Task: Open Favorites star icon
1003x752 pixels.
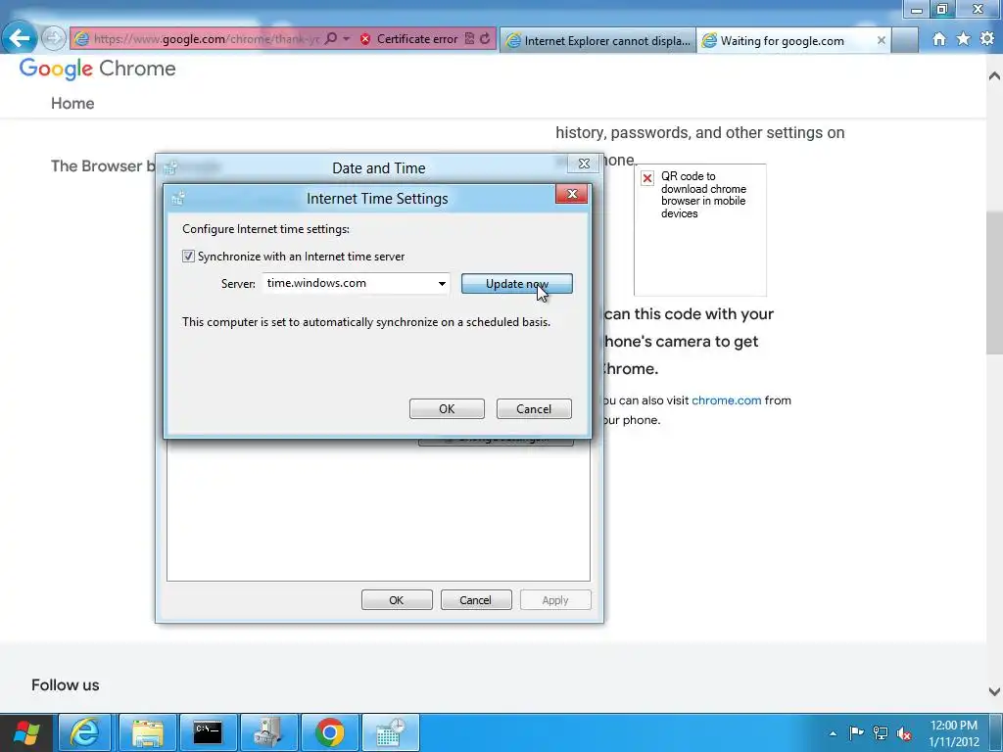Action: coord(964,39)
